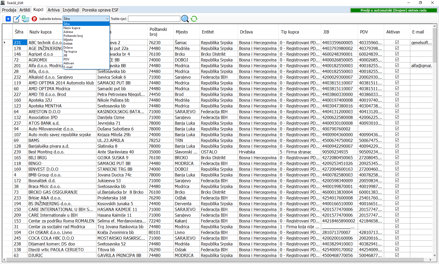Collapse the Šifra column selector combo box
This screenshot has height=264, width=439.
point(107,19)
